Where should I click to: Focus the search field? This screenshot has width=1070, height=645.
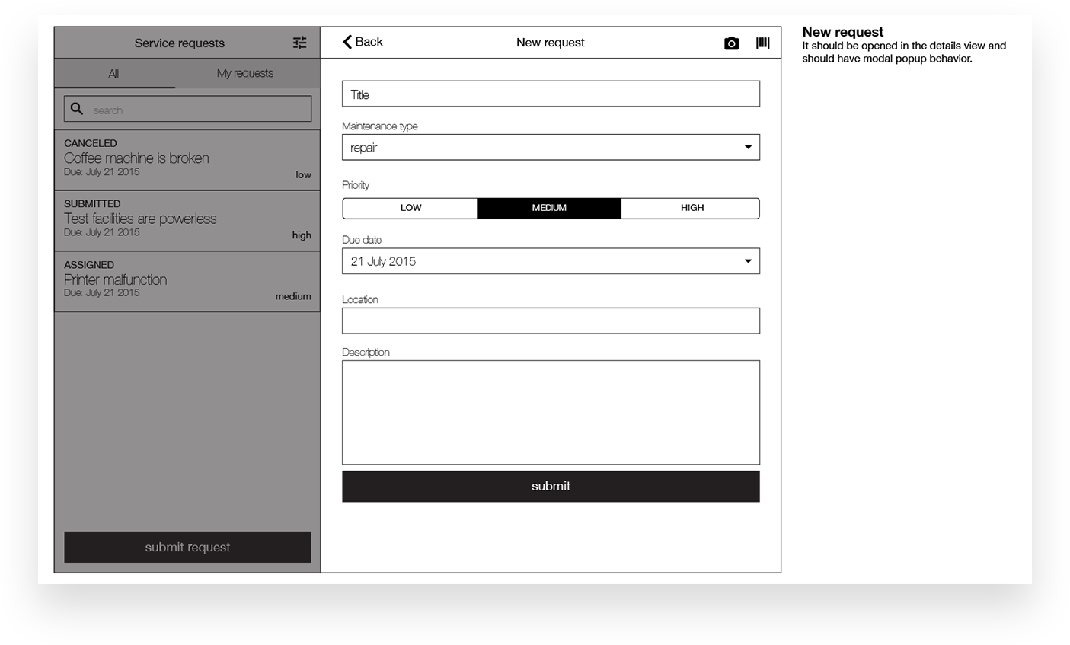pos(187,109)
